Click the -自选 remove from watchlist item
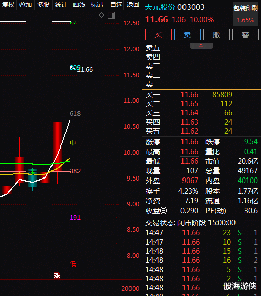The height and width of the screenshot is (296, 261). (115, 5)
